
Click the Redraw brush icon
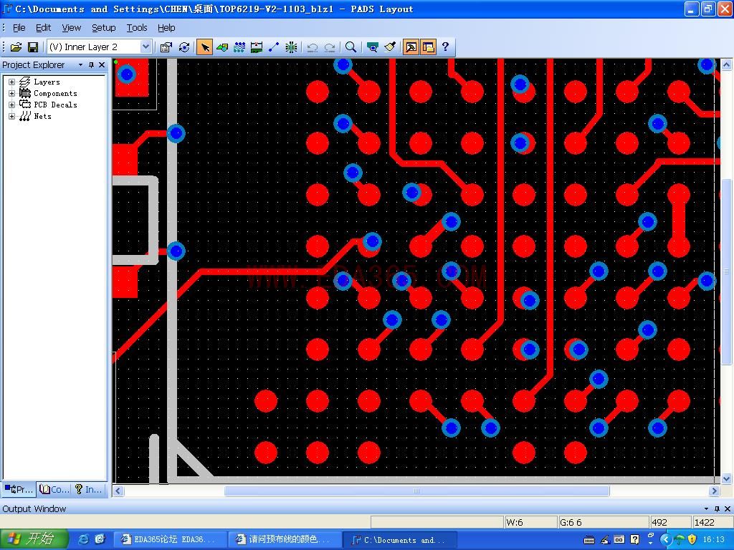click(x=389, y=47)
